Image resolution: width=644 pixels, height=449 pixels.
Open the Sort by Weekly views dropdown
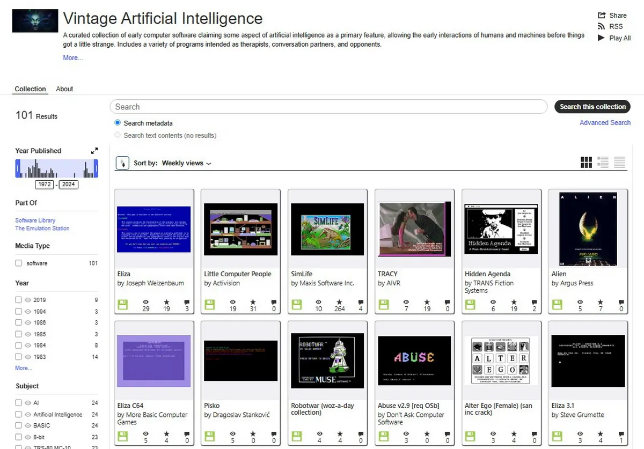186,163
